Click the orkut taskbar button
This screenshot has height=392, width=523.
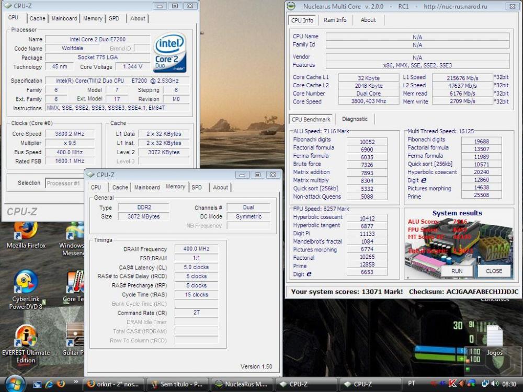113,384
